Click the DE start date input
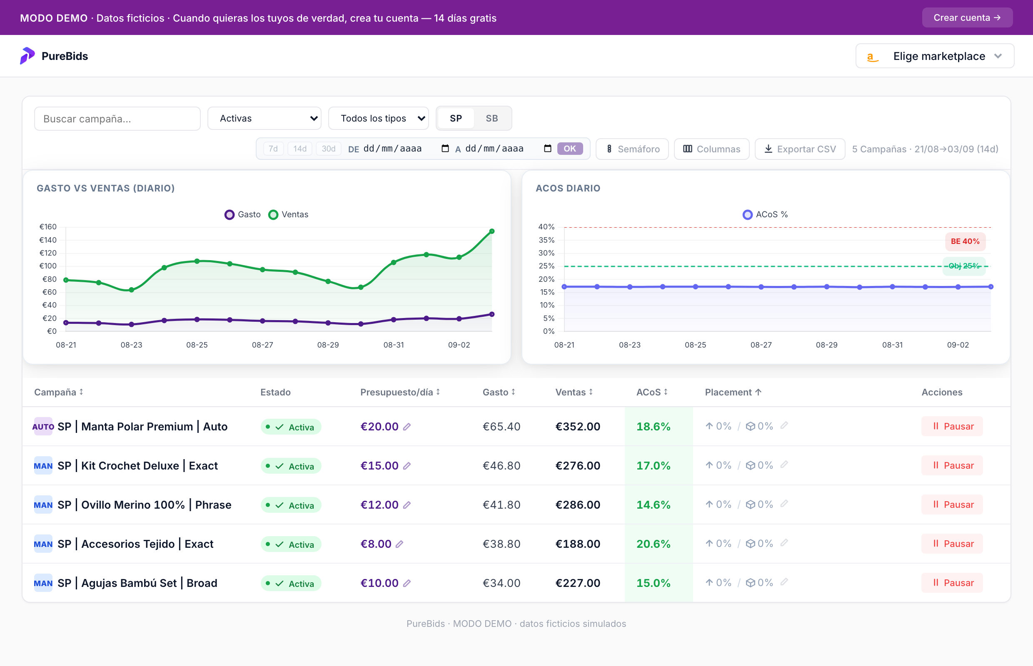 tap(406, 149)
